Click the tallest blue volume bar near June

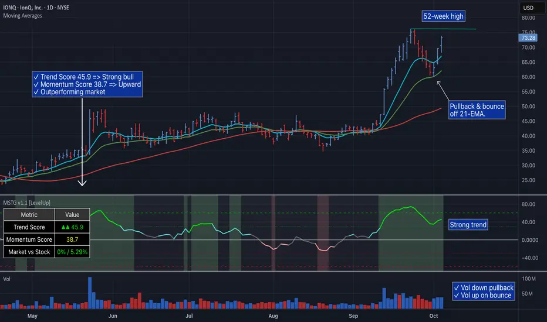pos(90,293)
